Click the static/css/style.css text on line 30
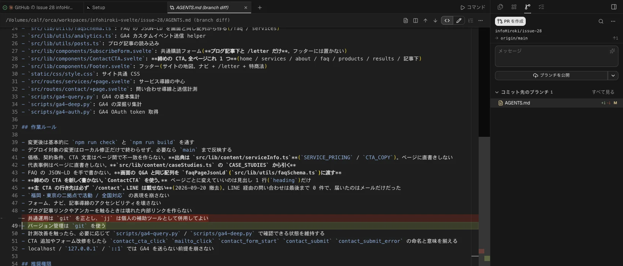623x266 pixels. (x=62, y=74)
